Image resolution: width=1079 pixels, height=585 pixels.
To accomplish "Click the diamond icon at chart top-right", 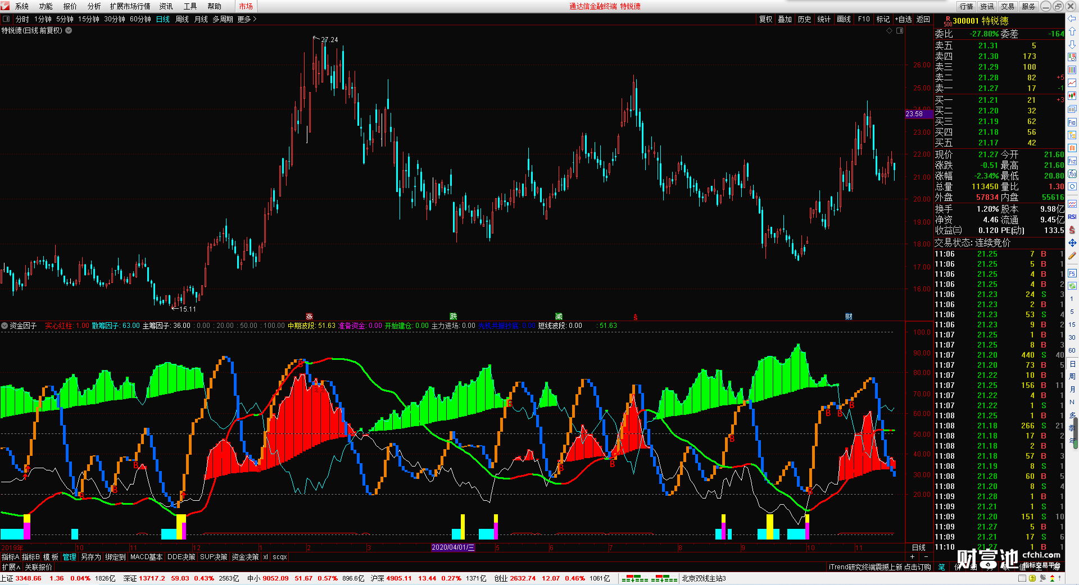I will pos(890,30).
